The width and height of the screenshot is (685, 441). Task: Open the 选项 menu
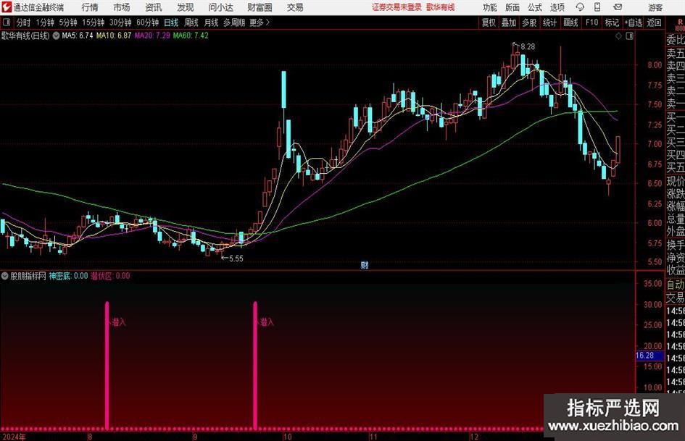(x=557, y=7)
